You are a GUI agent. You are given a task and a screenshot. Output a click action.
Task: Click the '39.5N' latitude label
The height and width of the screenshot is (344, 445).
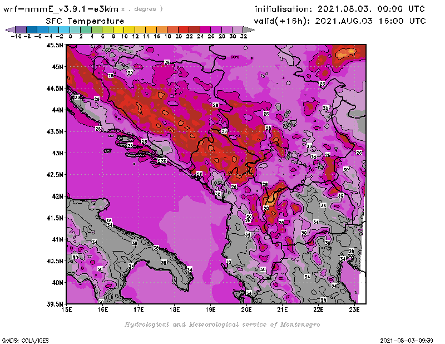coord(55,304)
